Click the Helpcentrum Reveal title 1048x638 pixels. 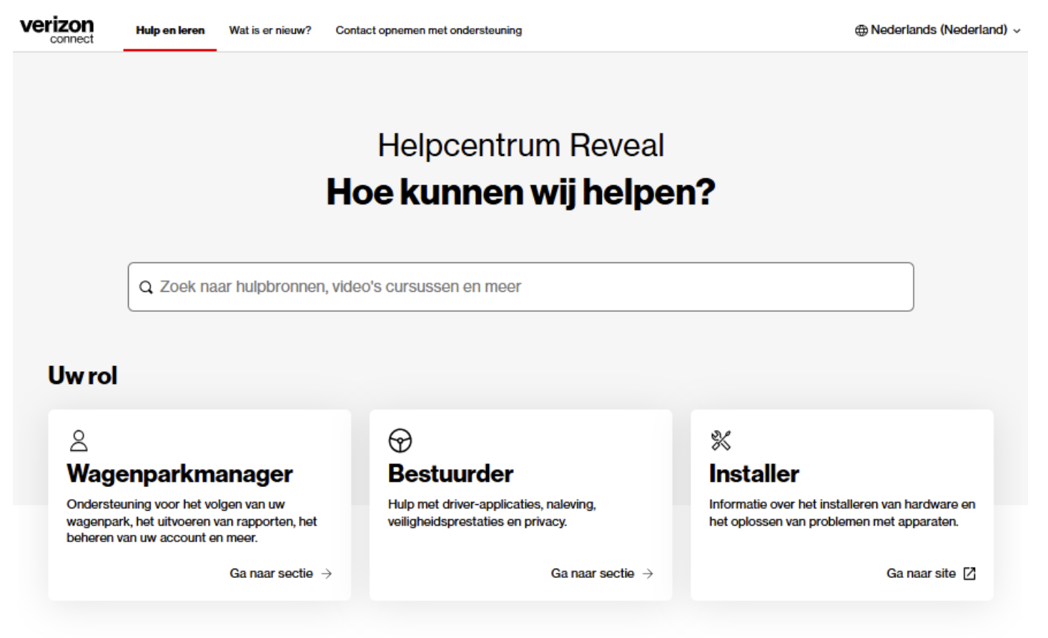(x=520, y=145)
